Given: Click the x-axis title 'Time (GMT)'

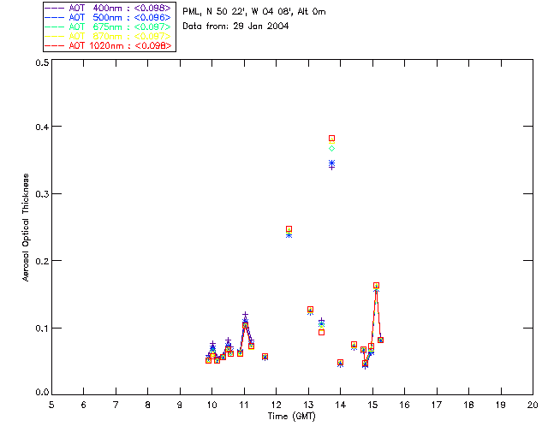Looking at the screenshot, I should [292, 416].
